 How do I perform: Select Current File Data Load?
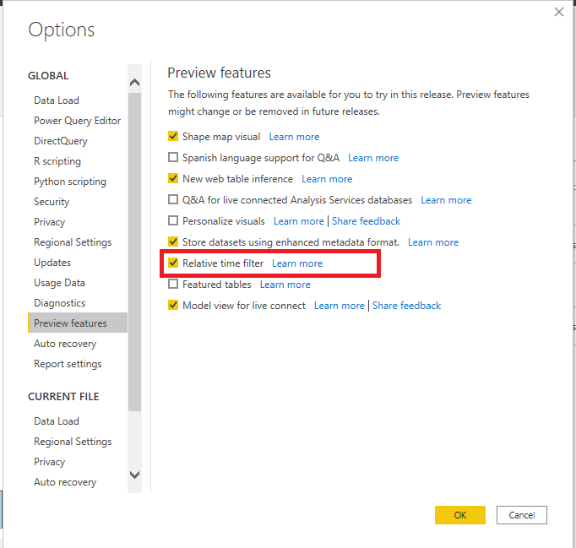point(57,420)
